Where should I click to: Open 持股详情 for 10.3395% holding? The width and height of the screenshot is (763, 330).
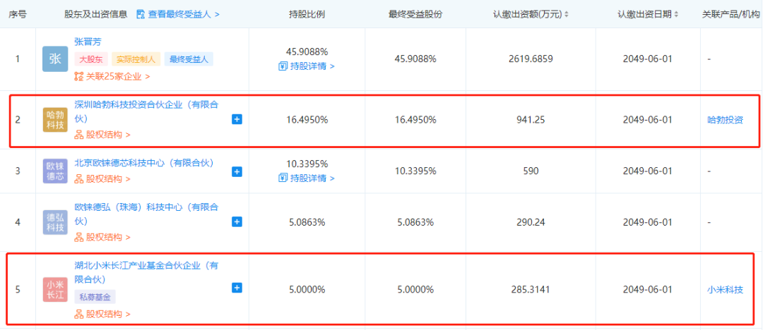[x=312, y=178]
